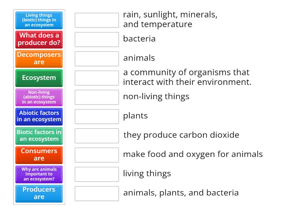285x214 pixels.
Task: Click the 'Producers are' tile
Action: tap(38, 193)
